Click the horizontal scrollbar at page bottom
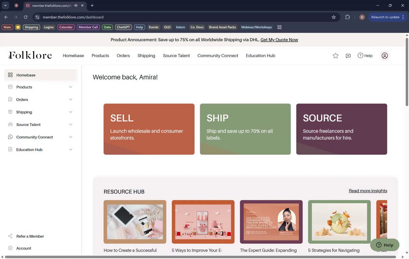 (x=200, y=257)
